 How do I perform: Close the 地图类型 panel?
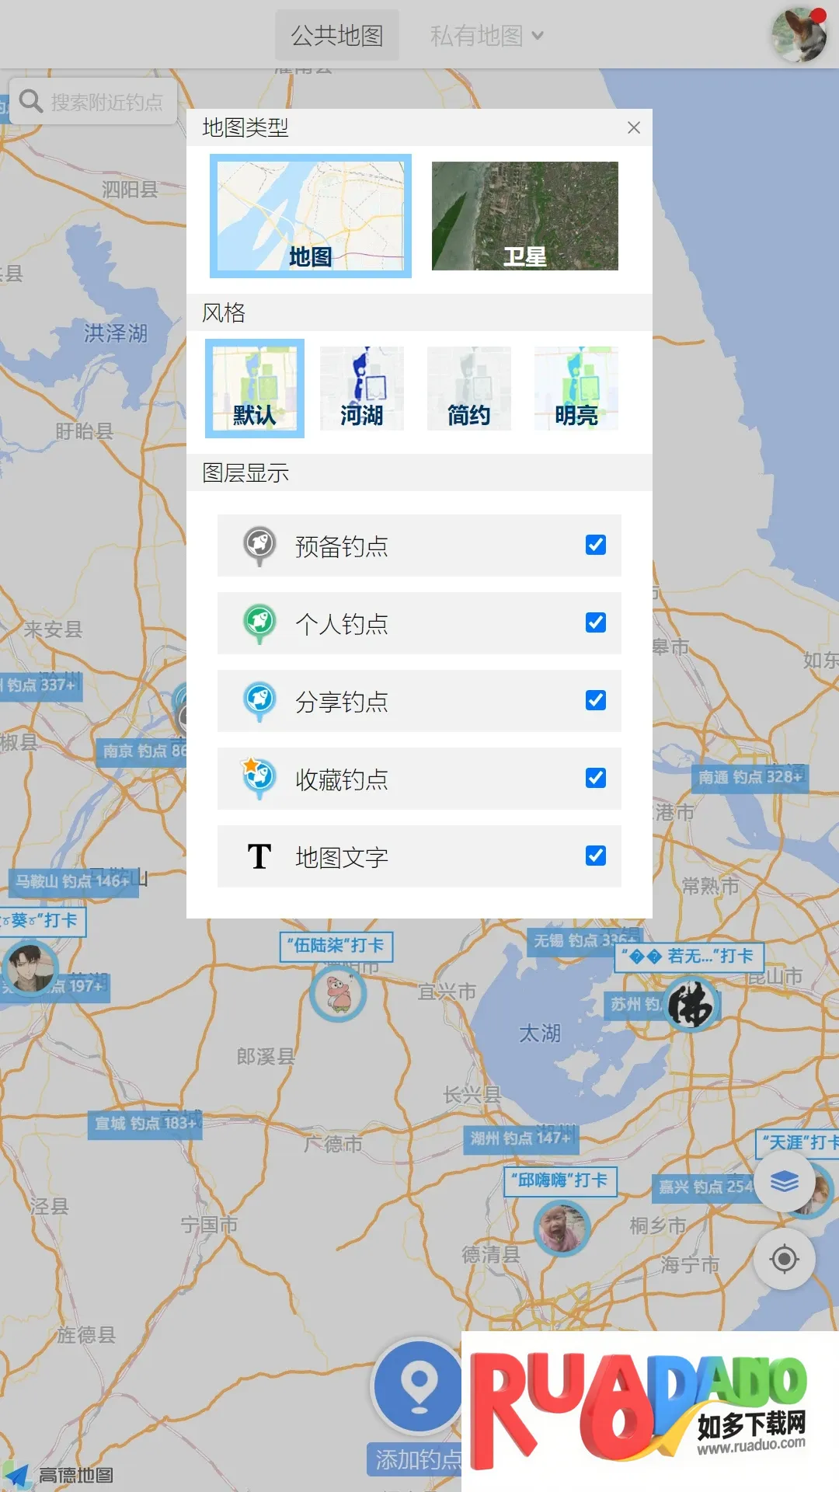[x=634, y=127]
